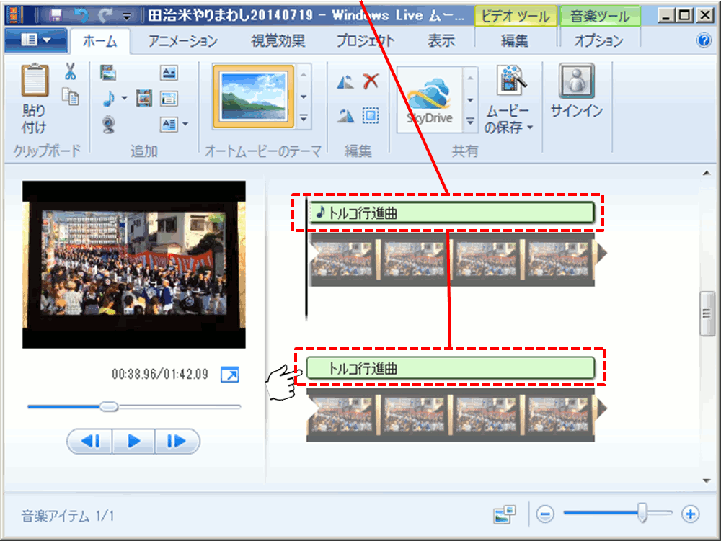Click the サインイン sign-in icon
Viewport: 721px width, 541px height.
point(576,81)
